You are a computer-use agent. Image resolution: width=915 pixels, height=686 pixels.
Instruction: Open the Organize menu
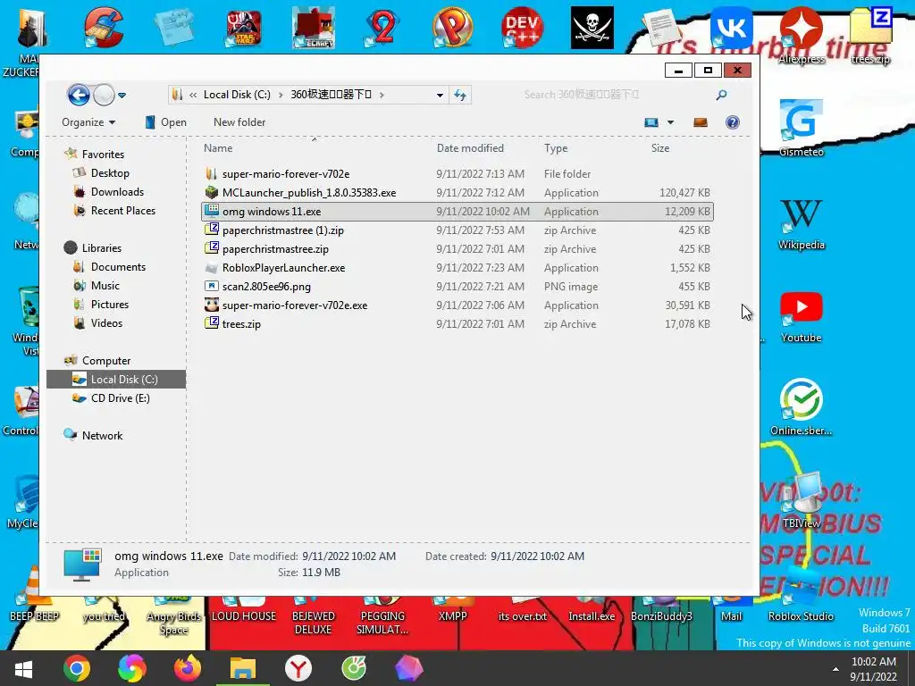click(x=88, y=121)
